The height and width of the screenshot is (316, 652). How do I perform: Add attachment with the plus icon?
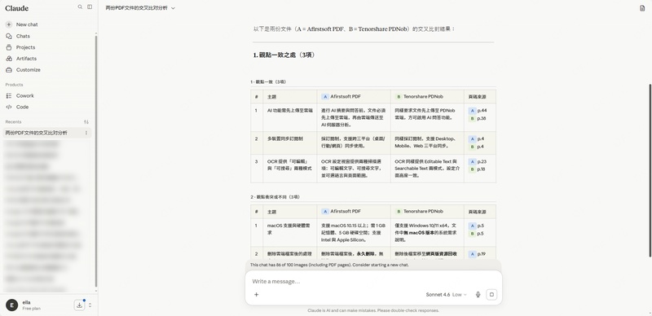256,294
